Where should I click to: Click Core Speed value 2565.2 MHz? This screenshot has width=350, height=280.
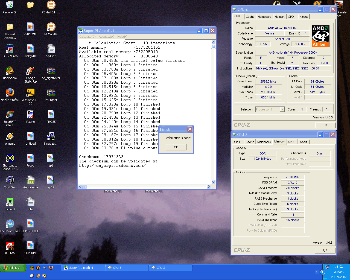coord(268,81)
